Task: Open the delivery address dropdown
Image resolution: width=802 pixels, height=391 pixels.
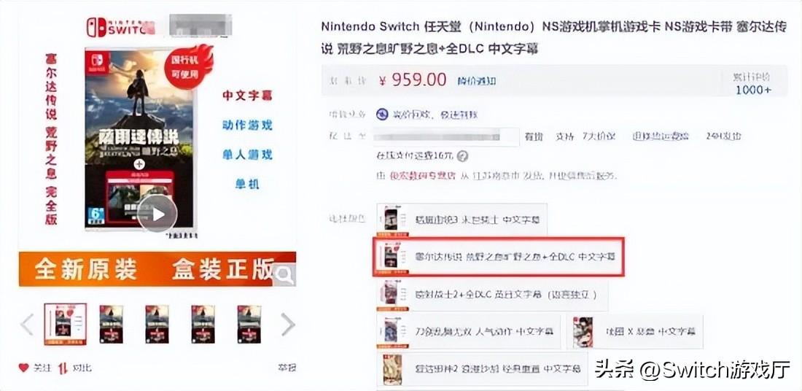Action: (446, 136)
